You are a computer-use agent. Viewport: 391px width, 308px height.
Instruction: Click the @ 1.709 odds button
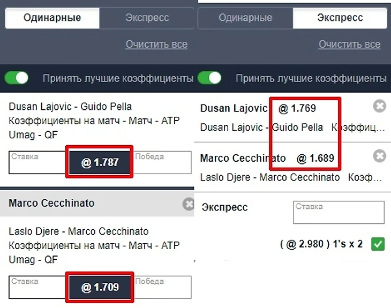coord(100,288)
